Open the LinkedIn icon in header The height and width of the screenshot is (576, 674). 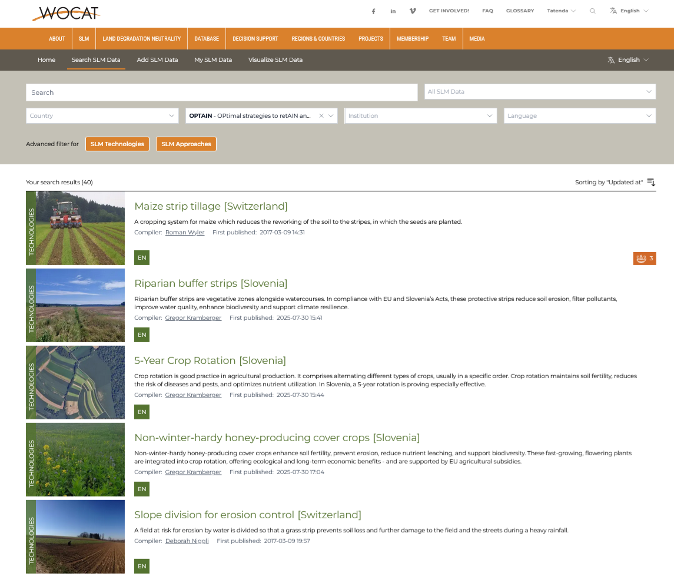coord(393,11)
